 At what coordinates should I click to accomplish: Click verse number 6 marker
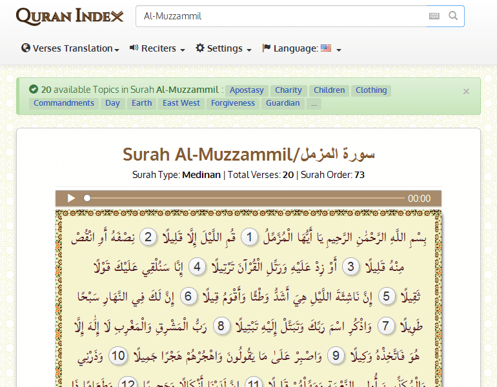coord(189,297)
